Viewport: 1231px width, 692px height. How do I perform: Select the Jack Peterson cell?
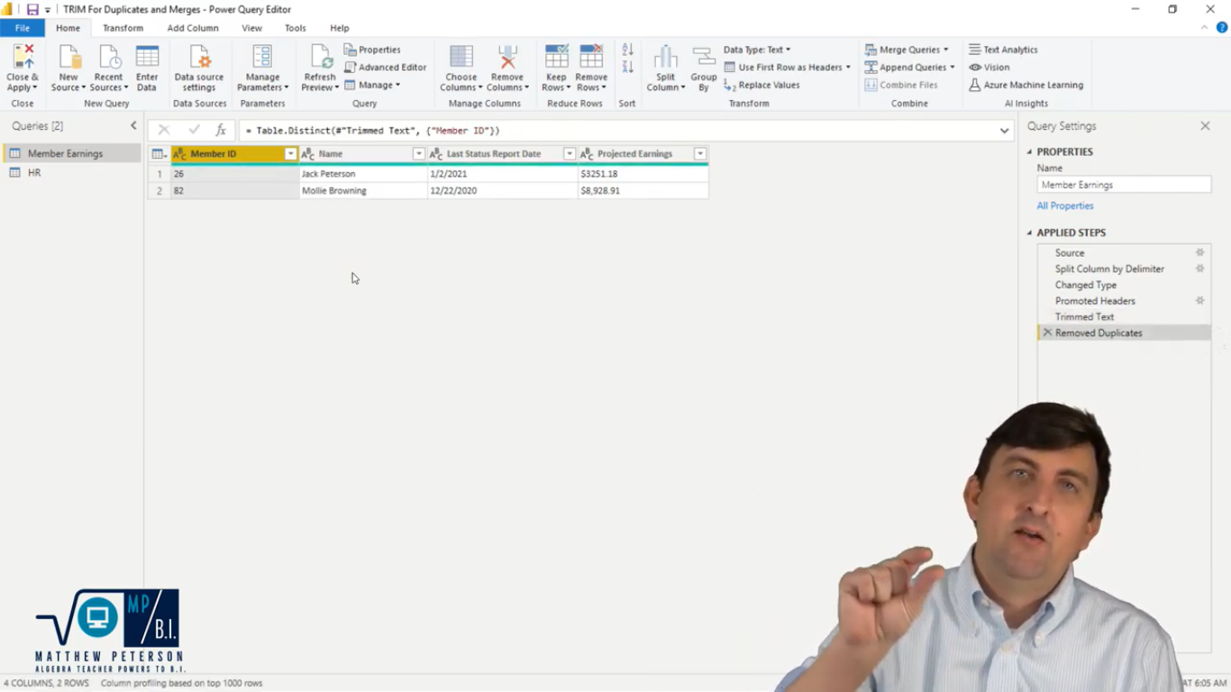pos(363,174)
